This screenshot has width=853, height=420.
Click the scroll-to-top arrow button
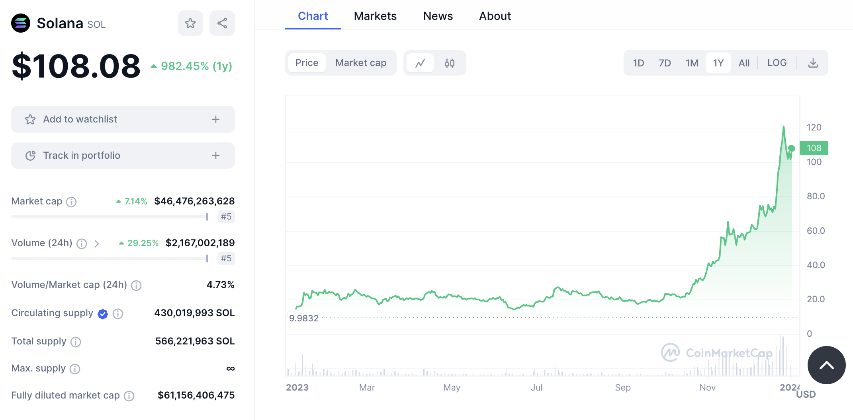[x=826, y=365]
